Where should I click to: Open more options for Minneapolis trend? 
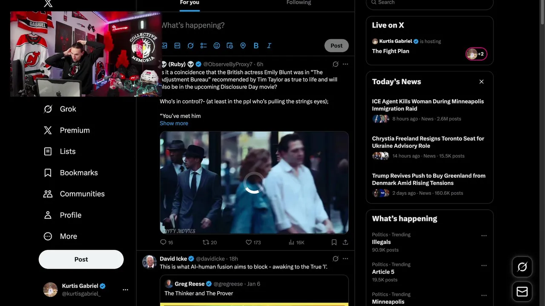[x=484, y=295]
